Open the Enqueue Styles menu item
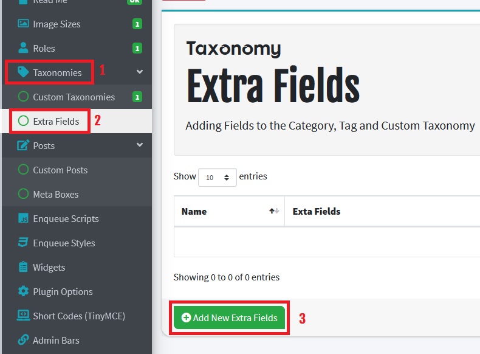The image size is (480, 354). pos(64,243)
